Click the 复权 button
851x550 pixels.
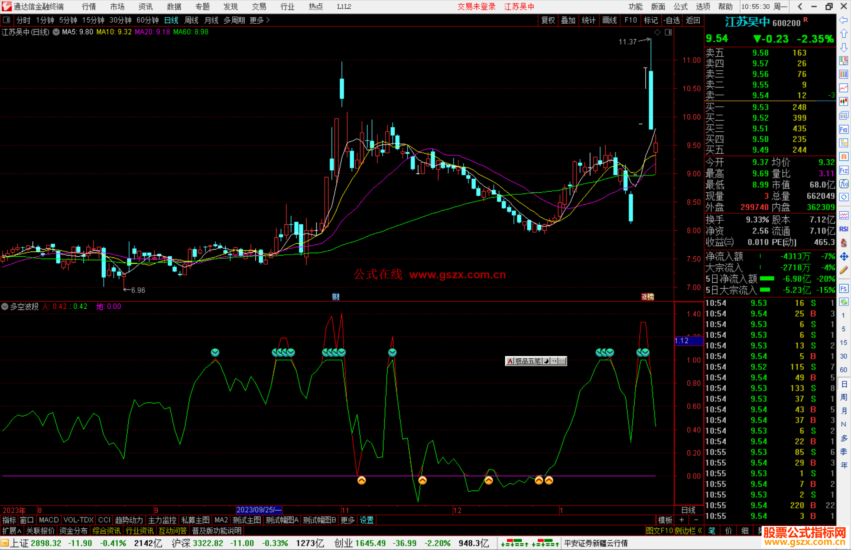click(548, 20)
